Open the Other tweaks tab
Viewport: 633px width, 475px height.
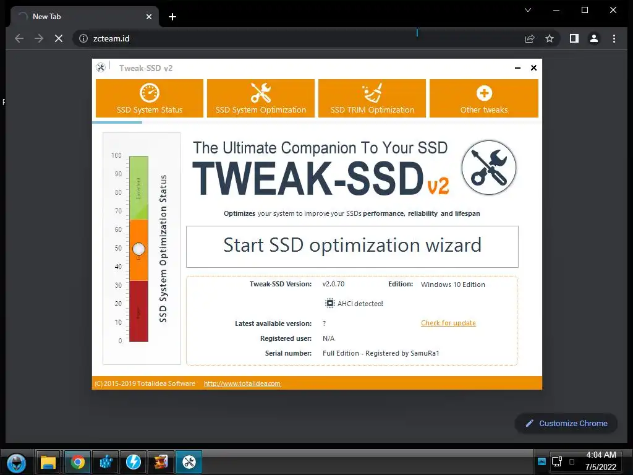[x=483, y=98]
